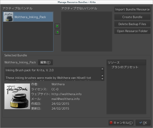The height and width of the screenshot is (128, 153).
Task: Click the large Inking Pack preview image
Action: [17, 96]
